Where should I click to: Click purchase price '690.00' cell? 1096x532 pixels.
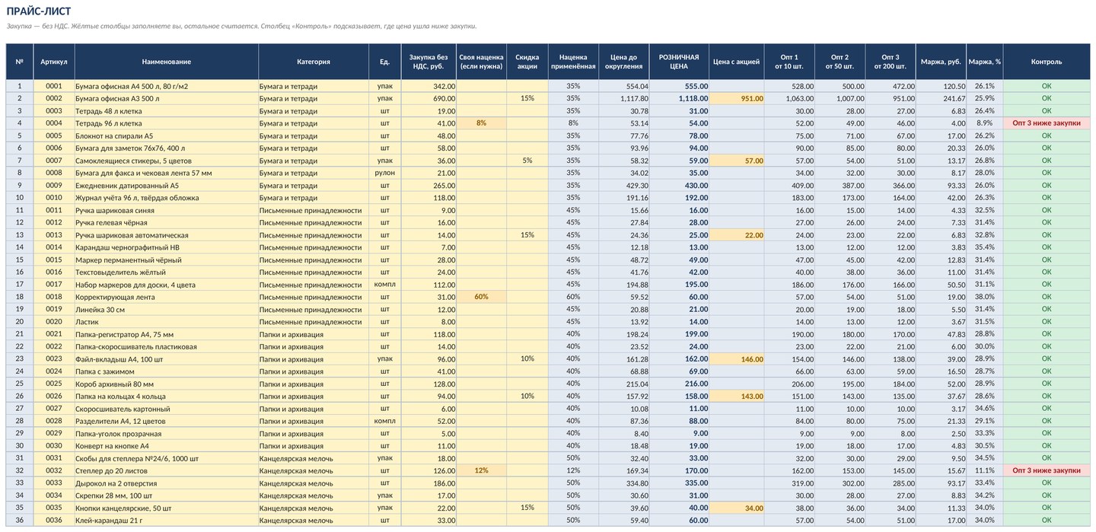click(429, 98)
